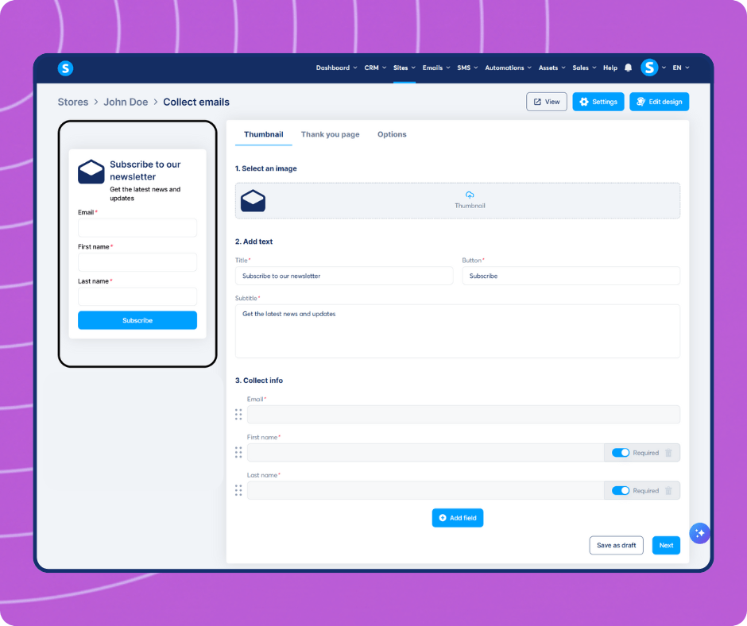Grab the drag handle for the Email field
Image resolution: width=747 pixels, height=626 pixels.
(x=238, y=415)
